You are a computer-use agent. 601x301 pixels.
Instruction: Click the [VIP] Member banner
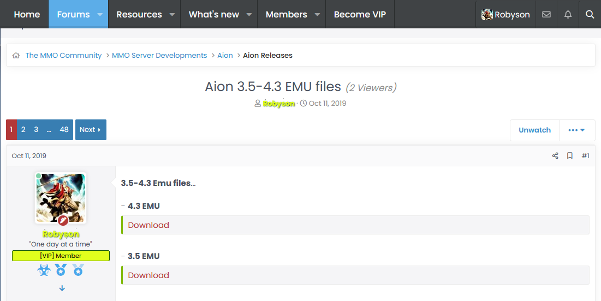61,256
